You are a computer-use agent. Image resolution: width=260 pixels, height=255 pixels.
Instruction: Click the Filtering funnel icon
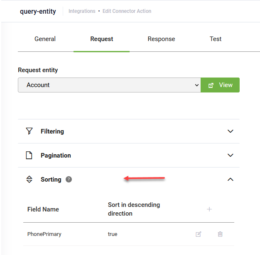pos(29,131)
